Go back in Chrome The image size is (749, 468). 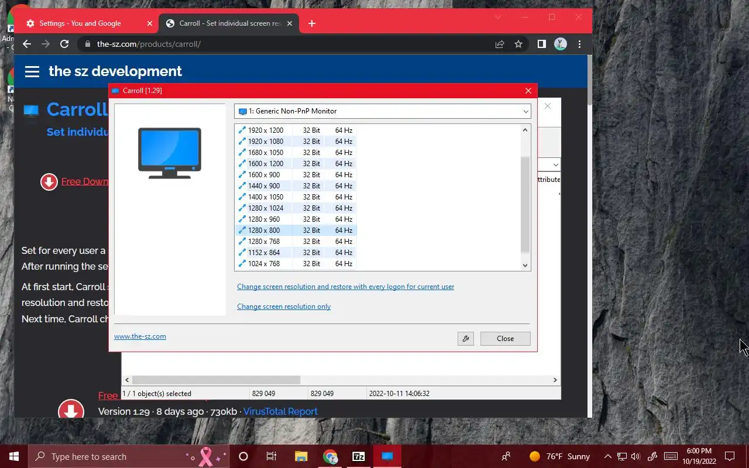(26, 44)
